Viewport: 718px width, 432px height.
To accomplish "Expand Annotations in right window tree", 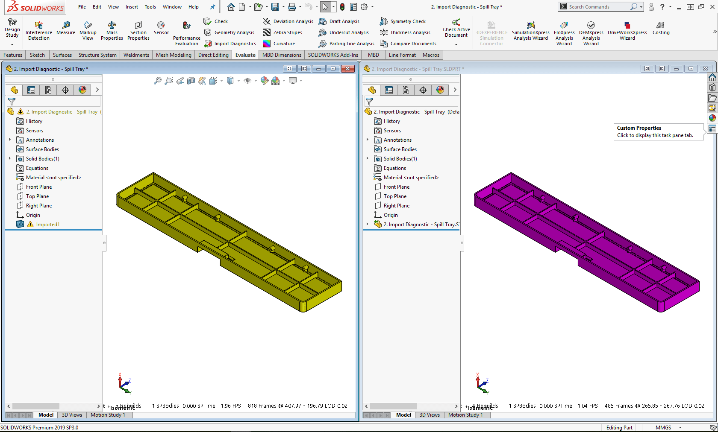I will point(368,140).
